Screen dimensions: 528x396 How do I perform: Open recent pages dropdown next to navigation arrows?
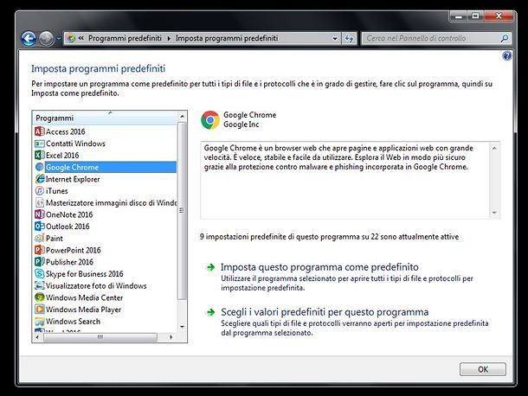pyautogui.click(x=59, y=39)
